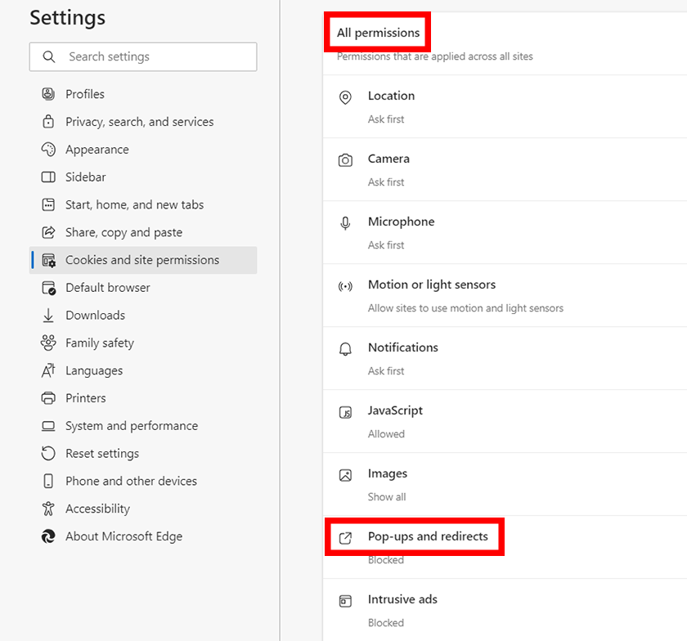Click the Intrusive ads icon
The width and height of the screenshot is (687, 641).
point(345,601)
